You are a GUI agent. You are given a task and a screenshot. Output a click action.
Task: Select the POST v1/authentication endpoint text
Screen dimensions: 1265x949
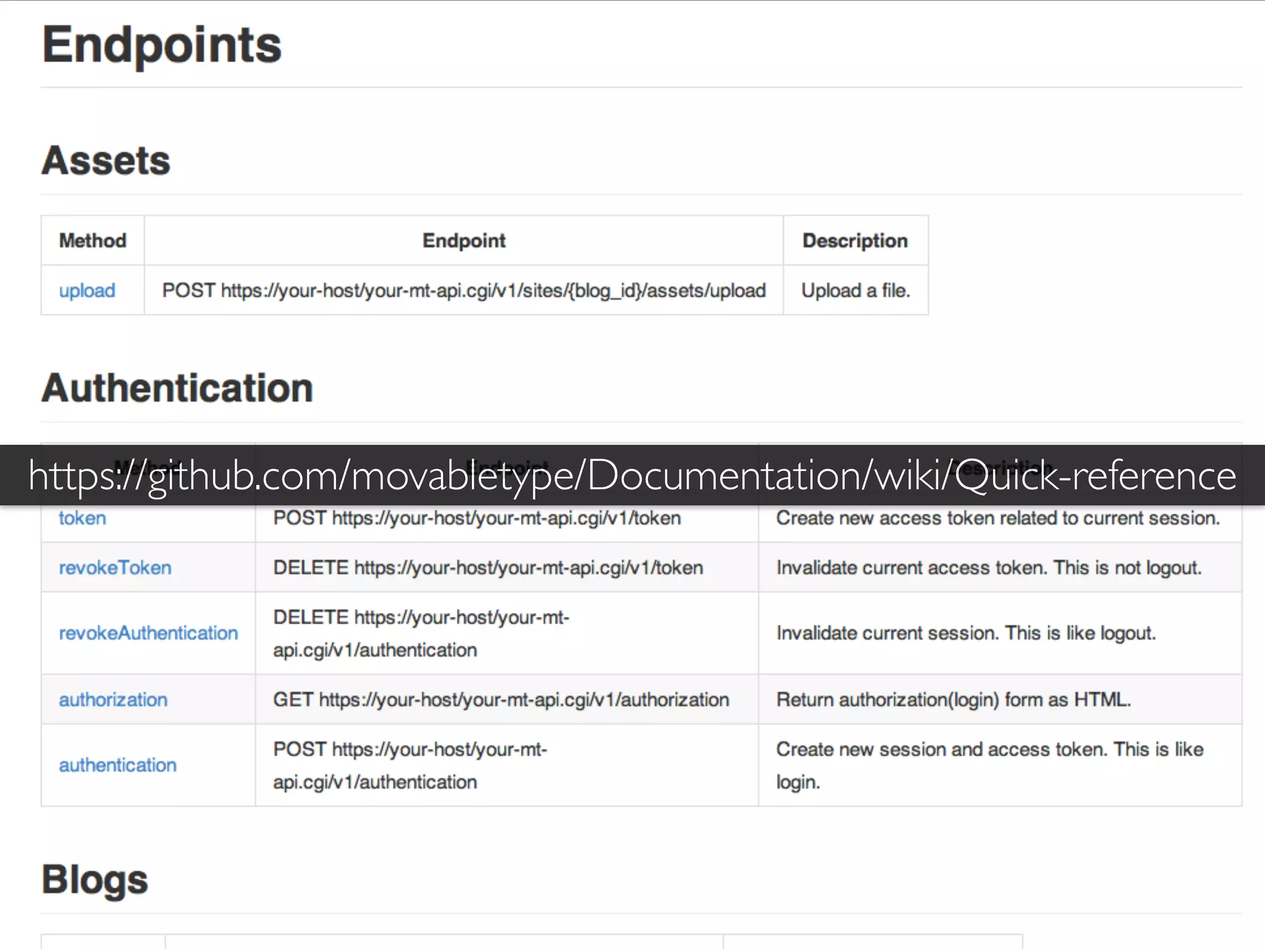[x=410, y=766]
